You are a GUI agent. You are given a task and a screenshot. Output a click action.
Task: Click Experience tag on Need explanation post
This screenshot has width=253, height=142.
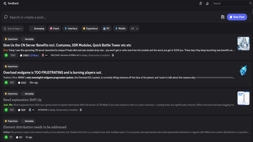(x=11, y=94)
